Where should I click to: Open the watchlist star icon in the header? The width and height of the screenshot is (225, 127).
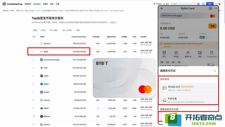point(164,4)
